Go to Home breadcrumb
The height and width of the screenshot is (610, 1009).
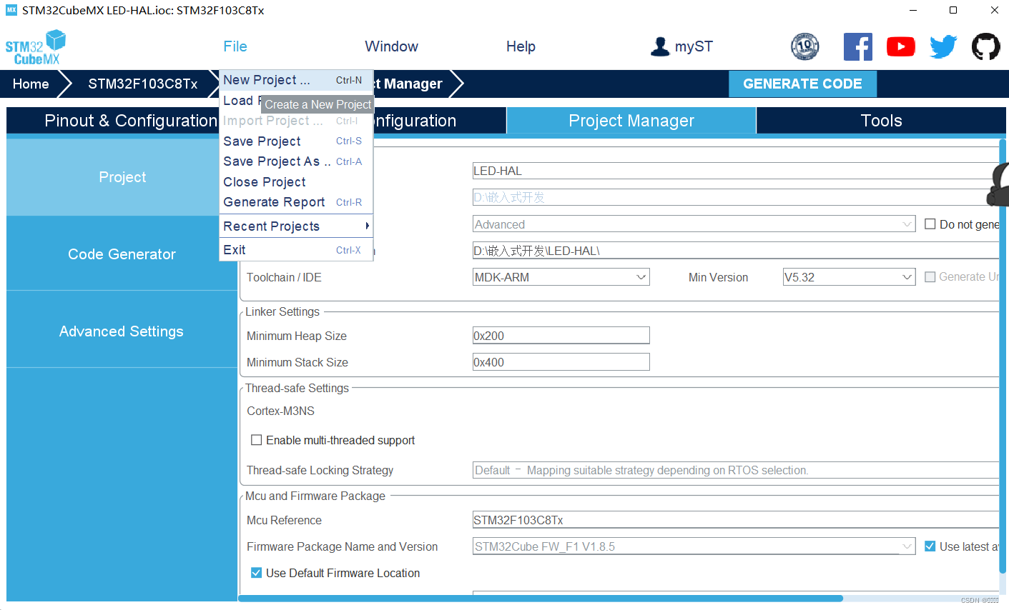(31, 84)
